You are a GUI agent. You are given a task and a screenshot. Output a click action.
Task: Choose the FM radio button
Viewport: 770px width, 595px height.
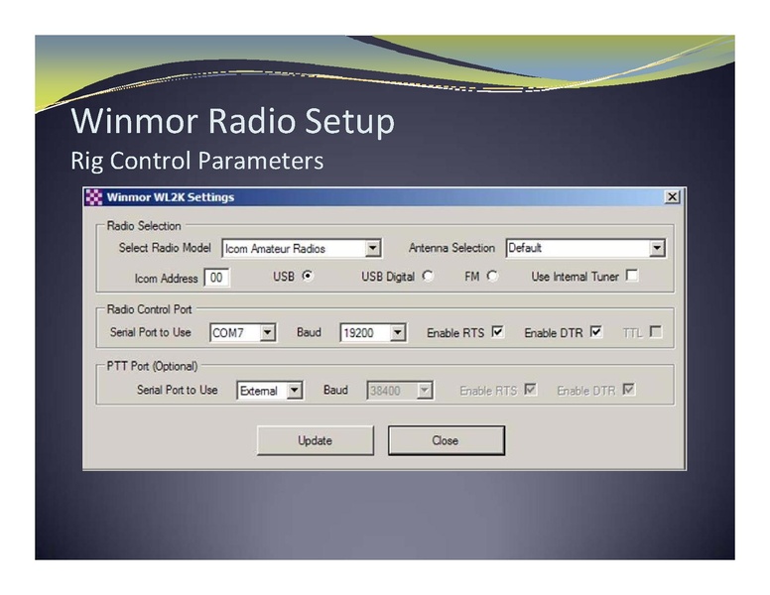pyautogui.click(x=492, y=276)
